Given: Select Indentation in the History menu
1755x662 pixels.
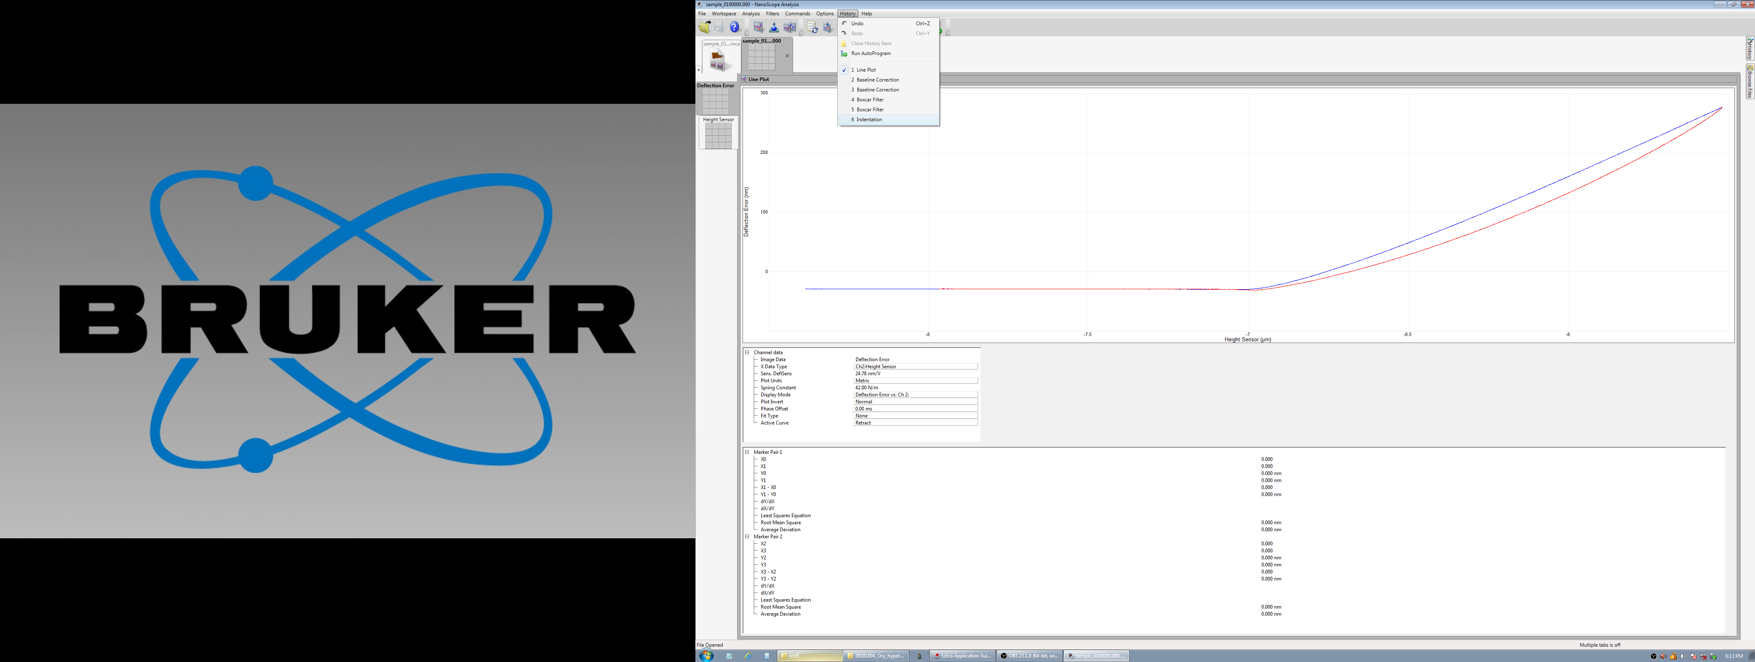Looking at the screenshot, I should click(869, 120).
